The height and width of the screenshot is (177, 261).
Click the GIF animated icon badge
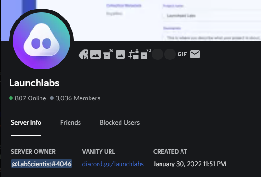(182, 54)
